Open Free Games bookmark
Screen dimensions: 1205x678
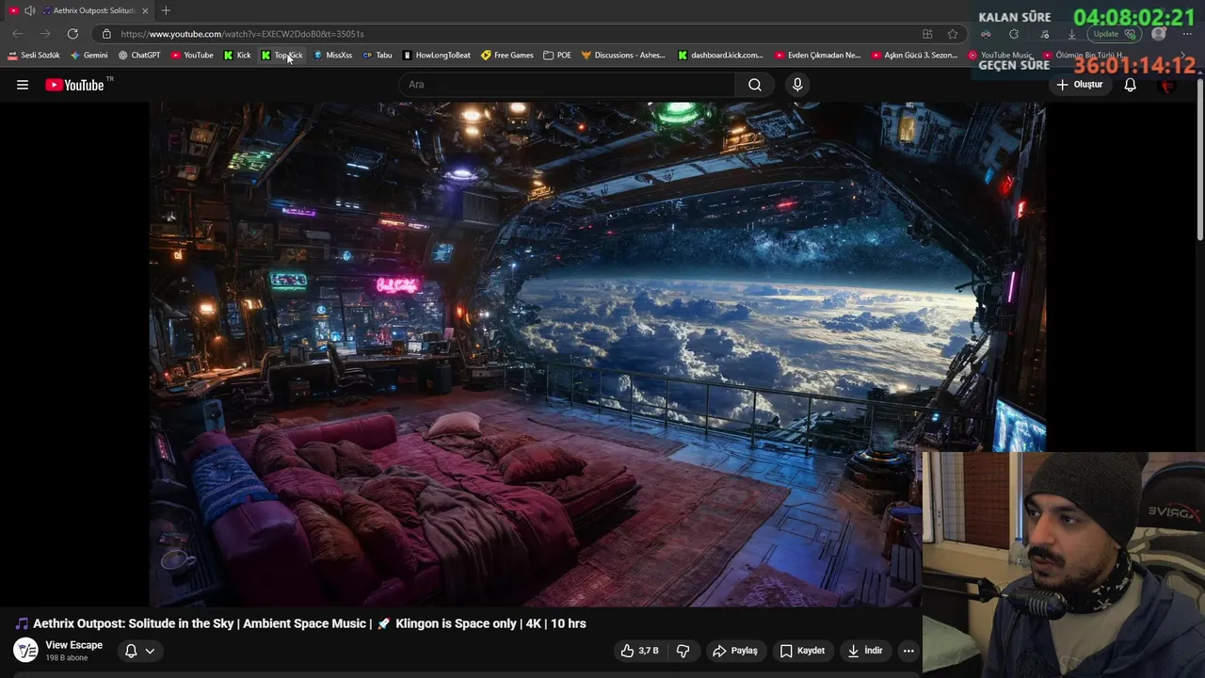click(x=507, y=56)
